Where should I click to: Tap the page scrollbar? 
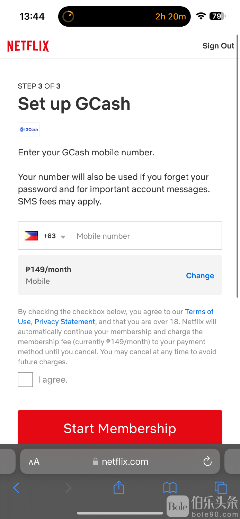point(237,166)
